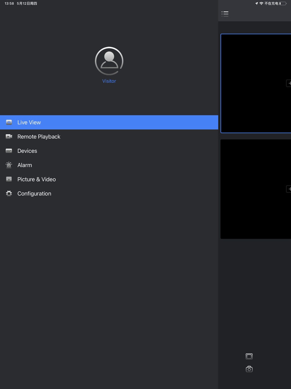
Task: Tap the snapshot camera capture icon
Action: pyautogui.click(x=249, y=369)
